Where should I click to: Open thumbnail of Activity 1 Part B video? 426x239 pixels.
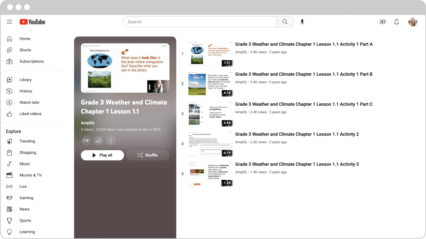[x=211, y=84]
